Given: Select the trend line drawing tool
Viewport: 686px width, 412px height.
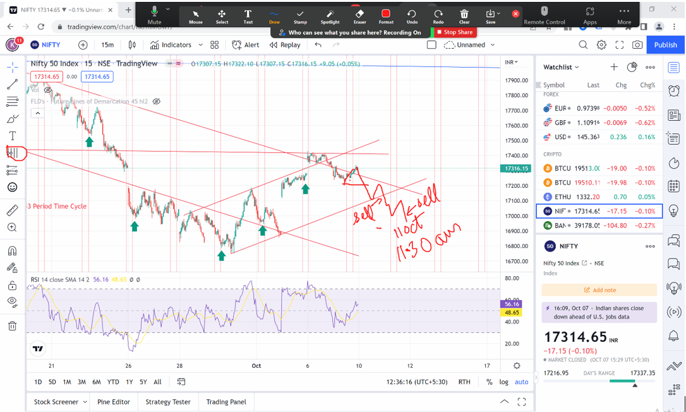Looking at the screenshot, I should coord(12,85).
